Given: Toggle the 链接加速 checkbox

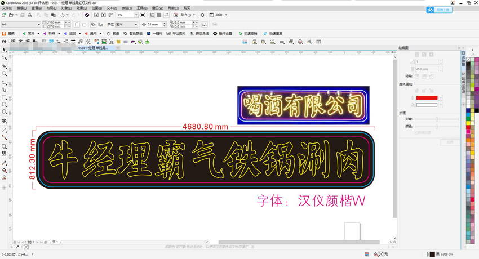Looking at the screenshot, I should tap(415, 132).
